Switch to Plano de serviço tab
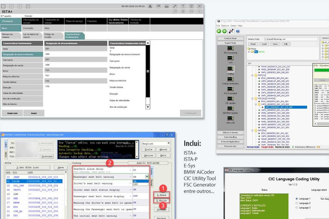Image resolution: width=329 pixels, height=219 pixels. tap(75, 21)
